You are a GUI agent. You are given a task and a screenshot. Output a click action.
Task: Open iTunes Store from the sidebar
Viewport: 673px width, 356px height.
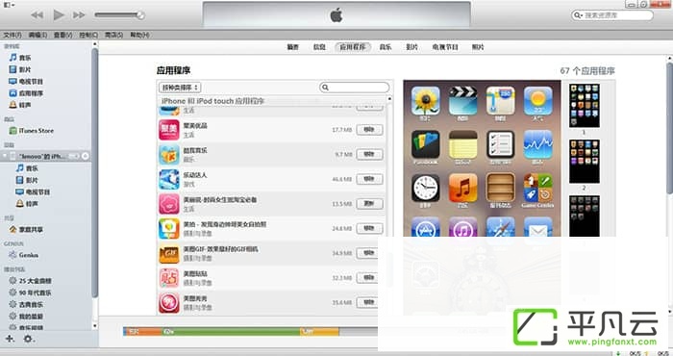pos(32,131)
